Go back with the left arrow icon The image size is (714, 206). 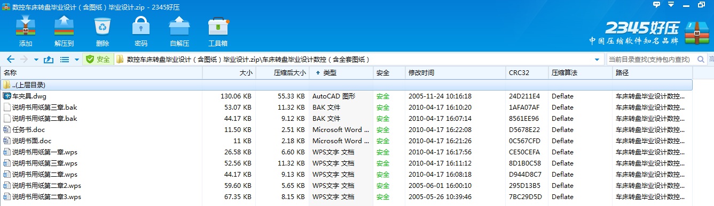tap(10, 59)
